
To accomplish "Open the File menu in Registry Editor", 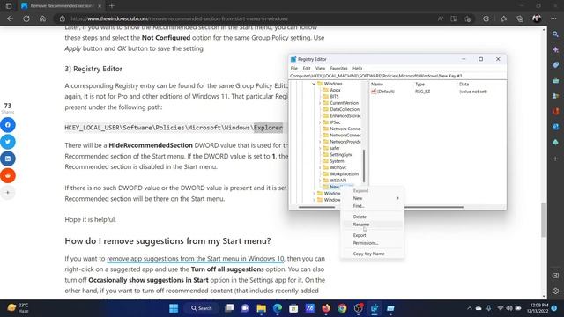I will 293,69.
